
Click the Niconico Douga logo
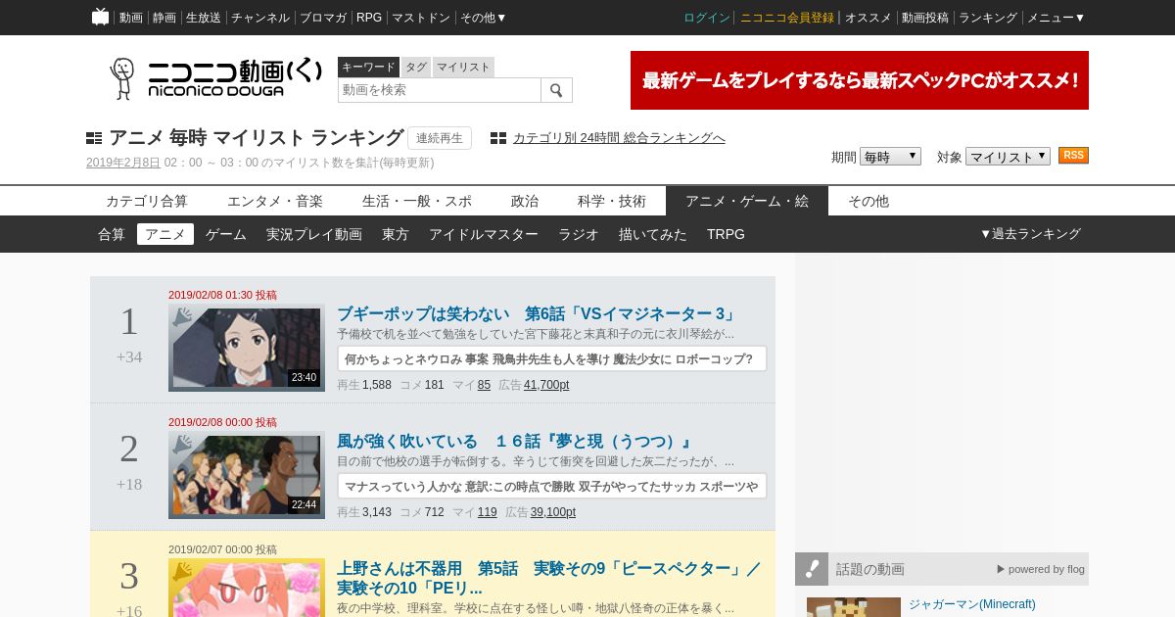[x=215, y=78]
